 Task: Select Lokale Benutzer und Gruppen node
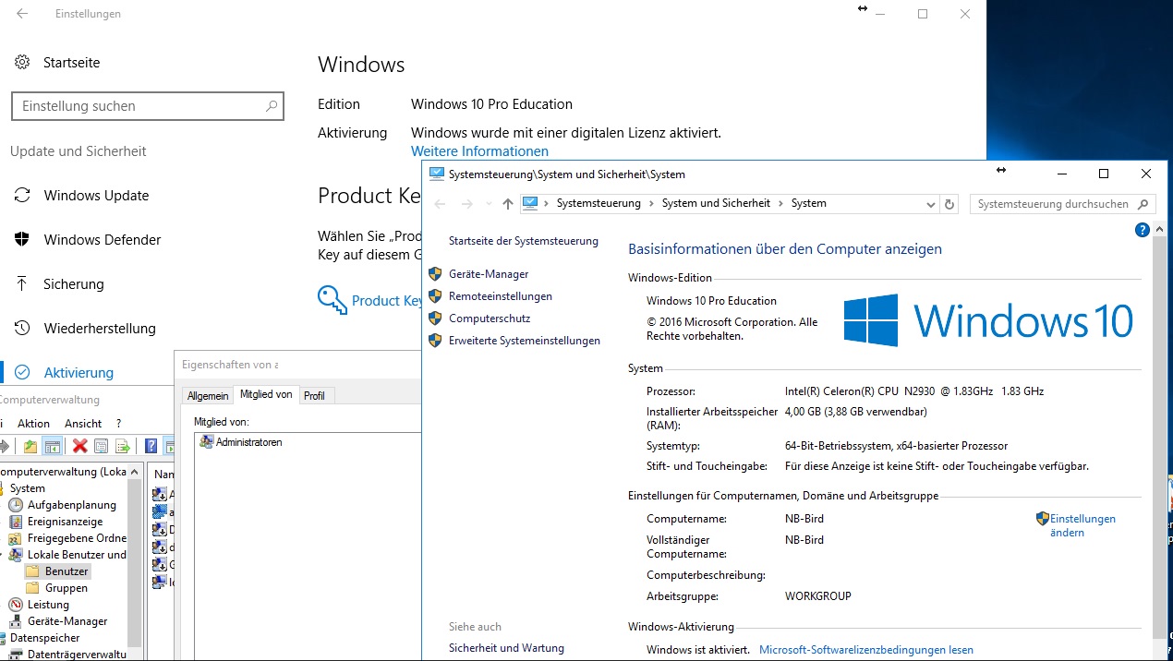[x=77, y=555]
